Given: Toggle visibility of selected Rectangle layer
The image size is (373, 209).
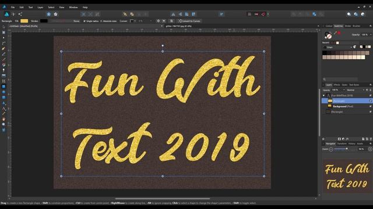Looking at the screenshot, I should click(x=371, y=100).
